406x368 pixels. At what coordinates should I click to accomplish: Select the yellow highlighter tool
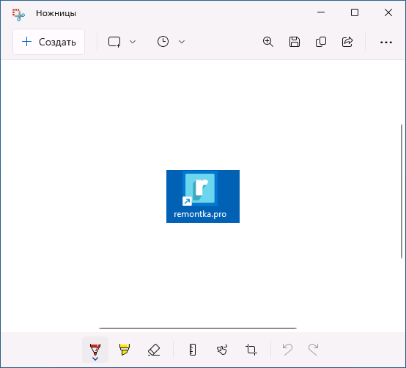(x=125, y=350)
